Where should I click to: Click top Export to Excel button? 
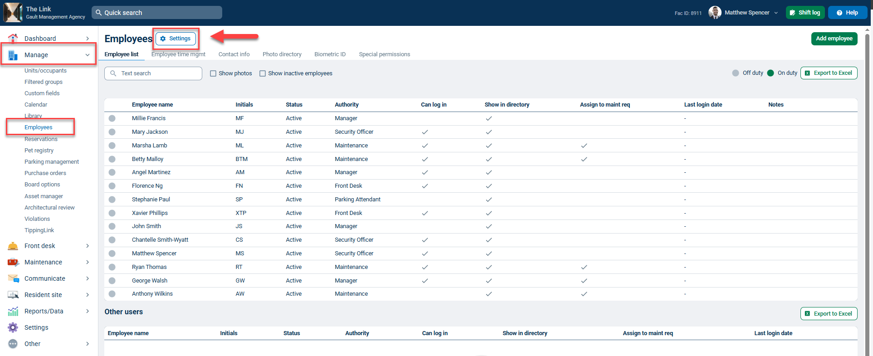(829, 73)
